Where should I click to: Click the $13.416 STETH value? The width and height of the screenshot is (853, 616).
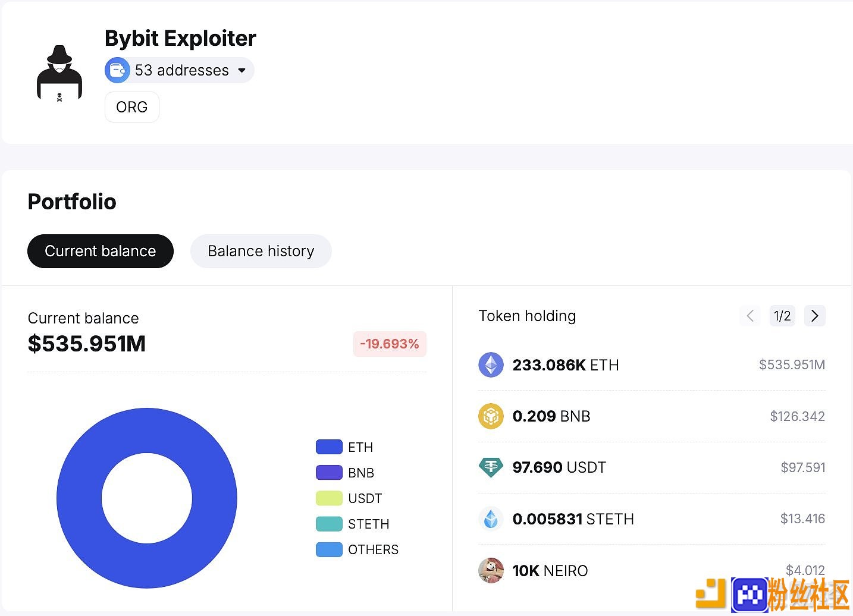pyautogui.click(x=802, y=519)
